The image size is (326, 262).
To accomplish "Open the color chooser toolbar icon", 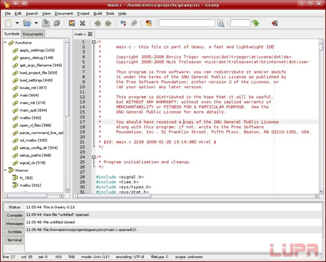I will 149,23.
